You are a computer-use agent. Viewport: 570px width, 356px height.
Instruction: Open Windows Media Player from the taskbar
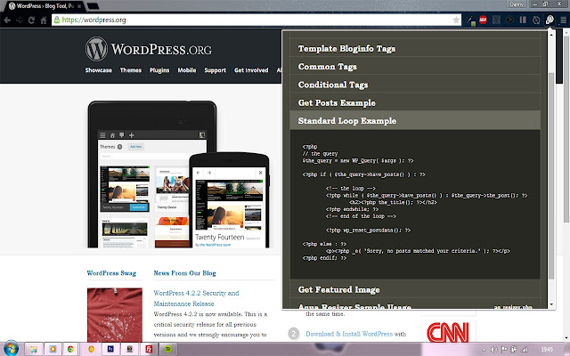pyautogui.click(x=53, y=349)
